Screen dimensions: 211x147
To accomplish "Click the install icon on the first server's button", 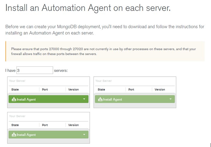I will tap(14, 99).
